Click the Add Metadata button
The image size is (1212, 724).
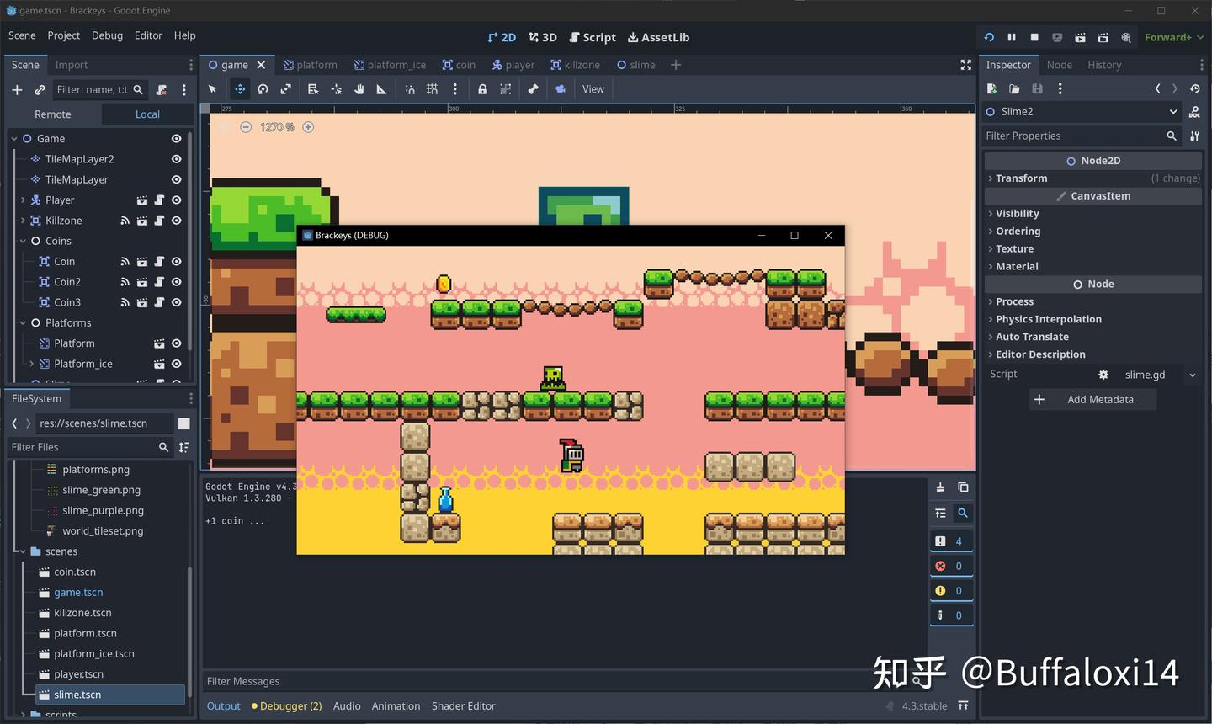[x=1092, y=400]
